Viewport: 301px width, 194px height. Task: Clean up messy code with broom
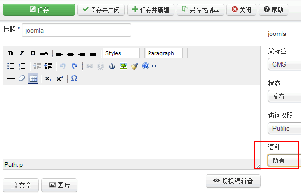134,66
